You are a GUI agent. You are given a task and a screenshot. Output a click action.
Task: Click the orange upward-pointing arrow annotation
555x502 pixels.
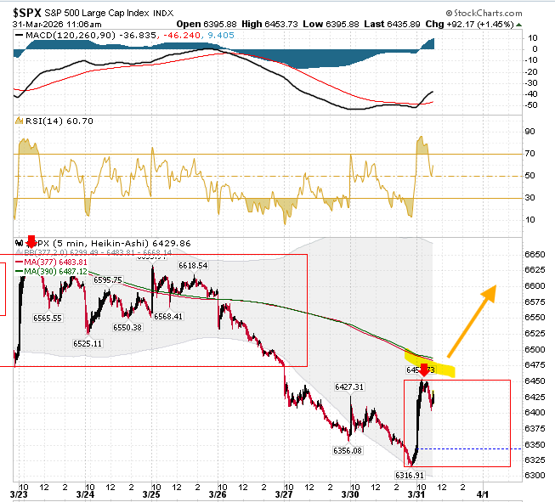coord(472,321)
